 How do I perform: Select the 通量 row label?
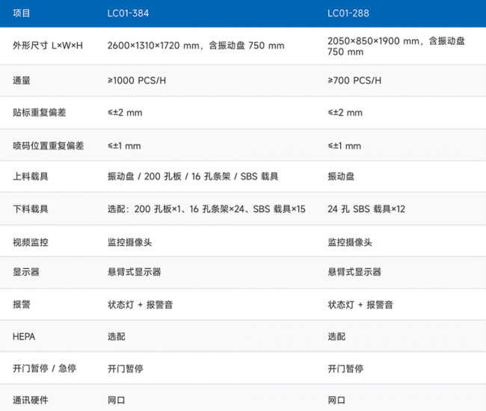pos(22,81)
